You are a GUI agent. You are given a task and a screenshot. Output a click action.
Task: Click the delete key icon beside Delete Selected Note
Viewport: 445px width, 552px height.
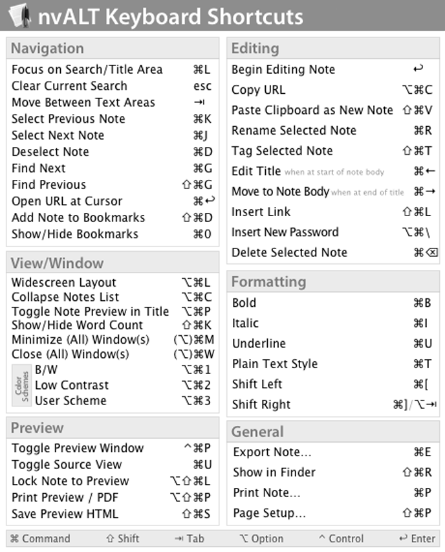point(431,252)
